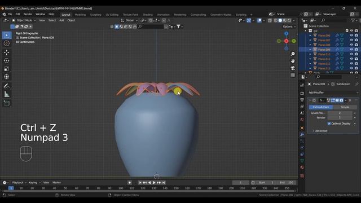Select the Select Box tool

tap(7, 35)
